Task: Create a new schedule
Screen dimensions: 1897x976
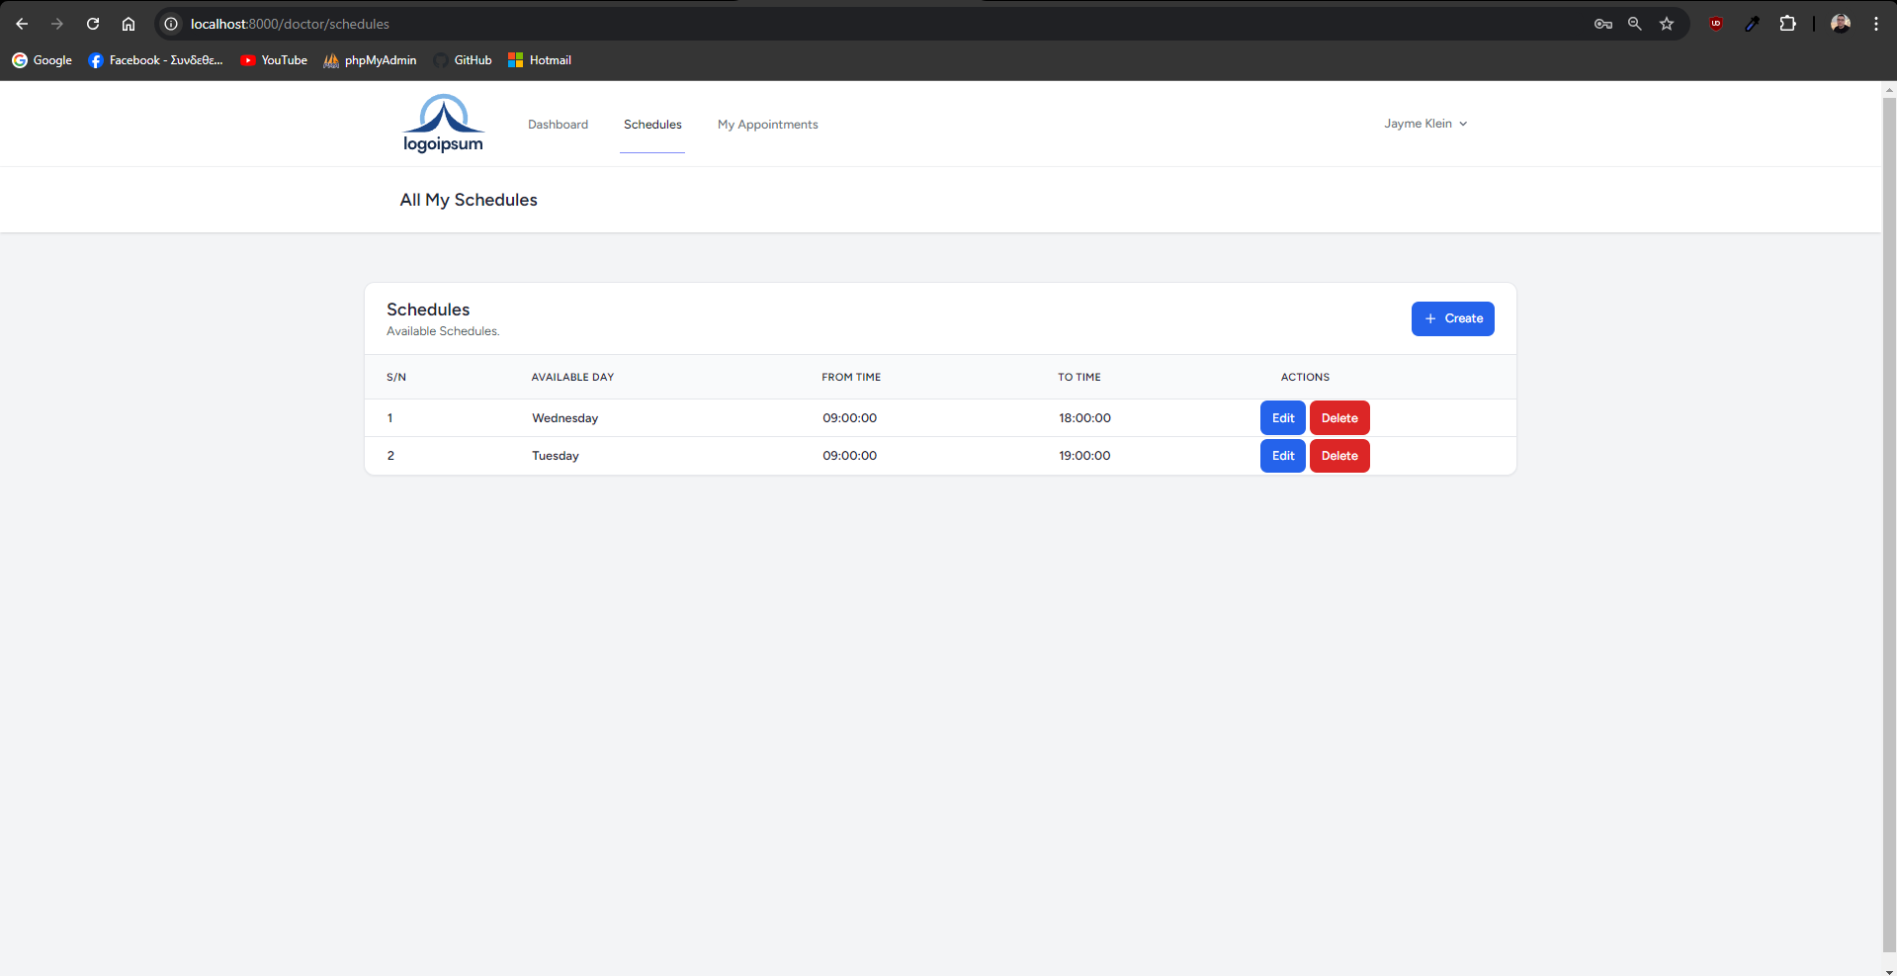Action: (1452, 318)
